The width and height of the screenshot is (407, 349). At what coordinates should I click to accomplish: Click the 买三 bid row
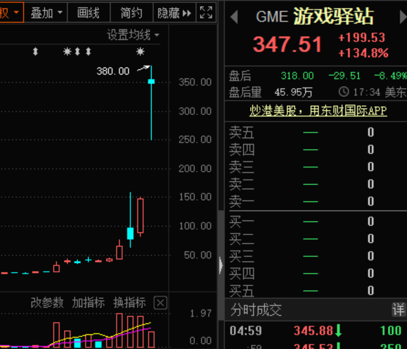click(316, 256)
